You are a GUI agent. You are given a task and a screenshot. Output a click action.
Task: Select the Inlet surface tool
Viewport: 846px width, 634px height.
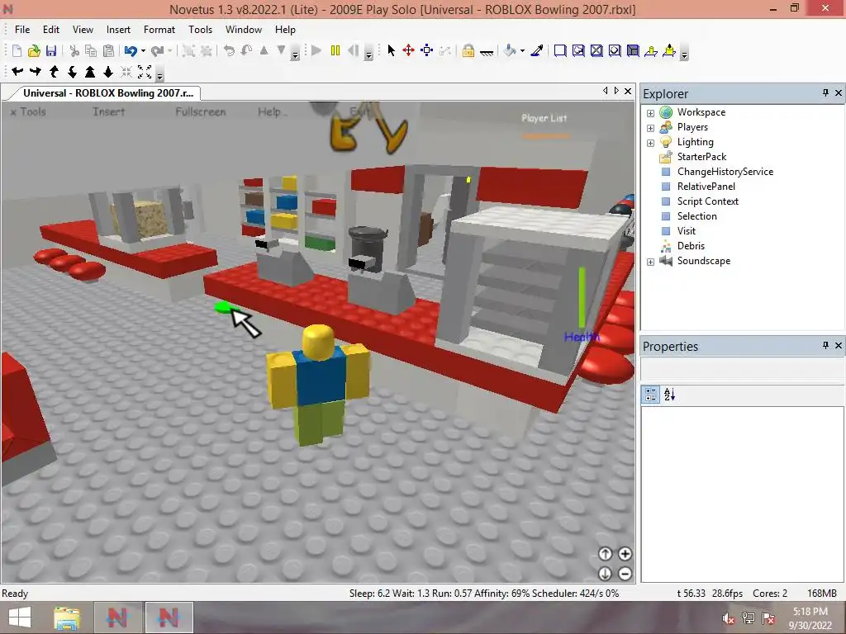[633, 51]
